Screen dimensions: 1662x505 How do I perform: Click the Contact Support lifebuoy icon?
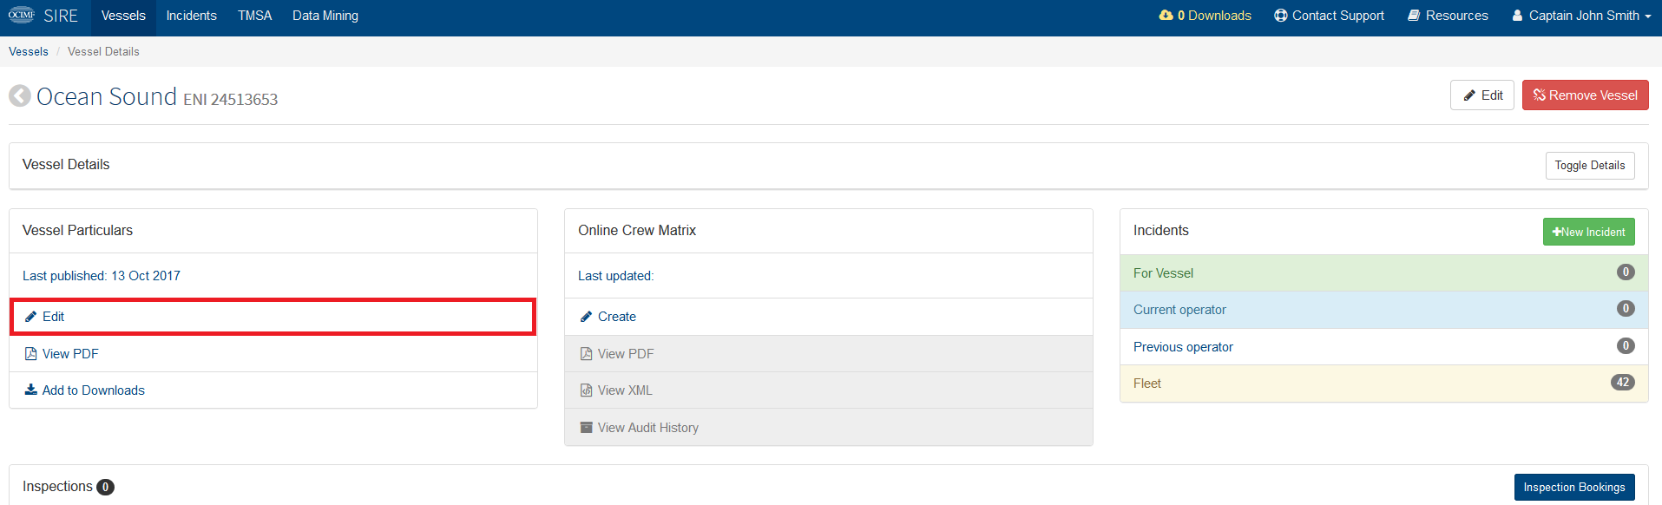click(x=1280, y=16)
